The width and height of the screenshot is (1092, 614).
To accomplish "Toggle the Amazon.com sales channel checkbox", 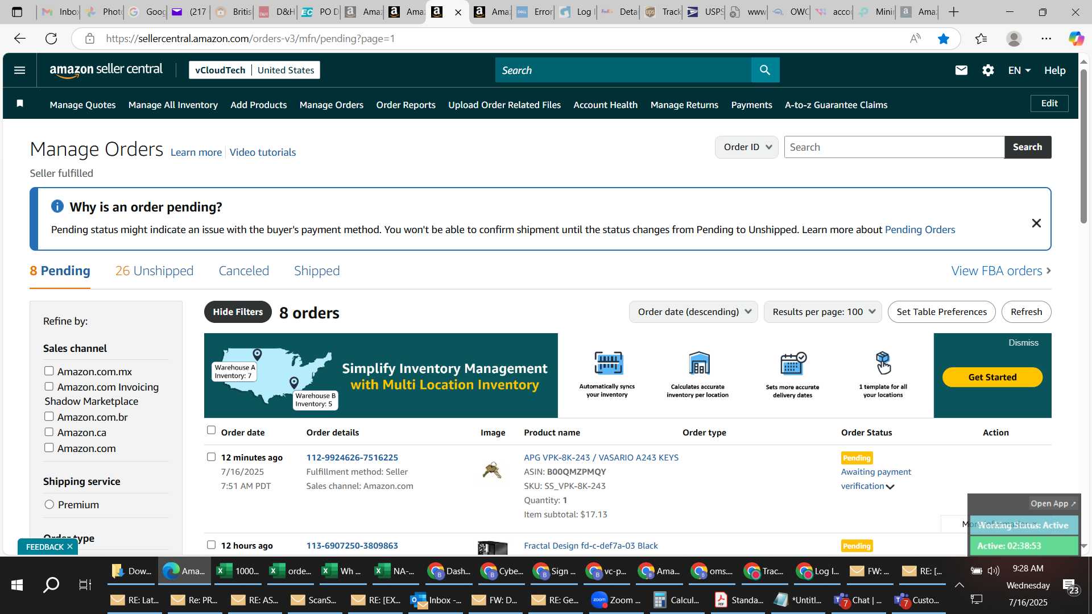I will coord(49,447).
